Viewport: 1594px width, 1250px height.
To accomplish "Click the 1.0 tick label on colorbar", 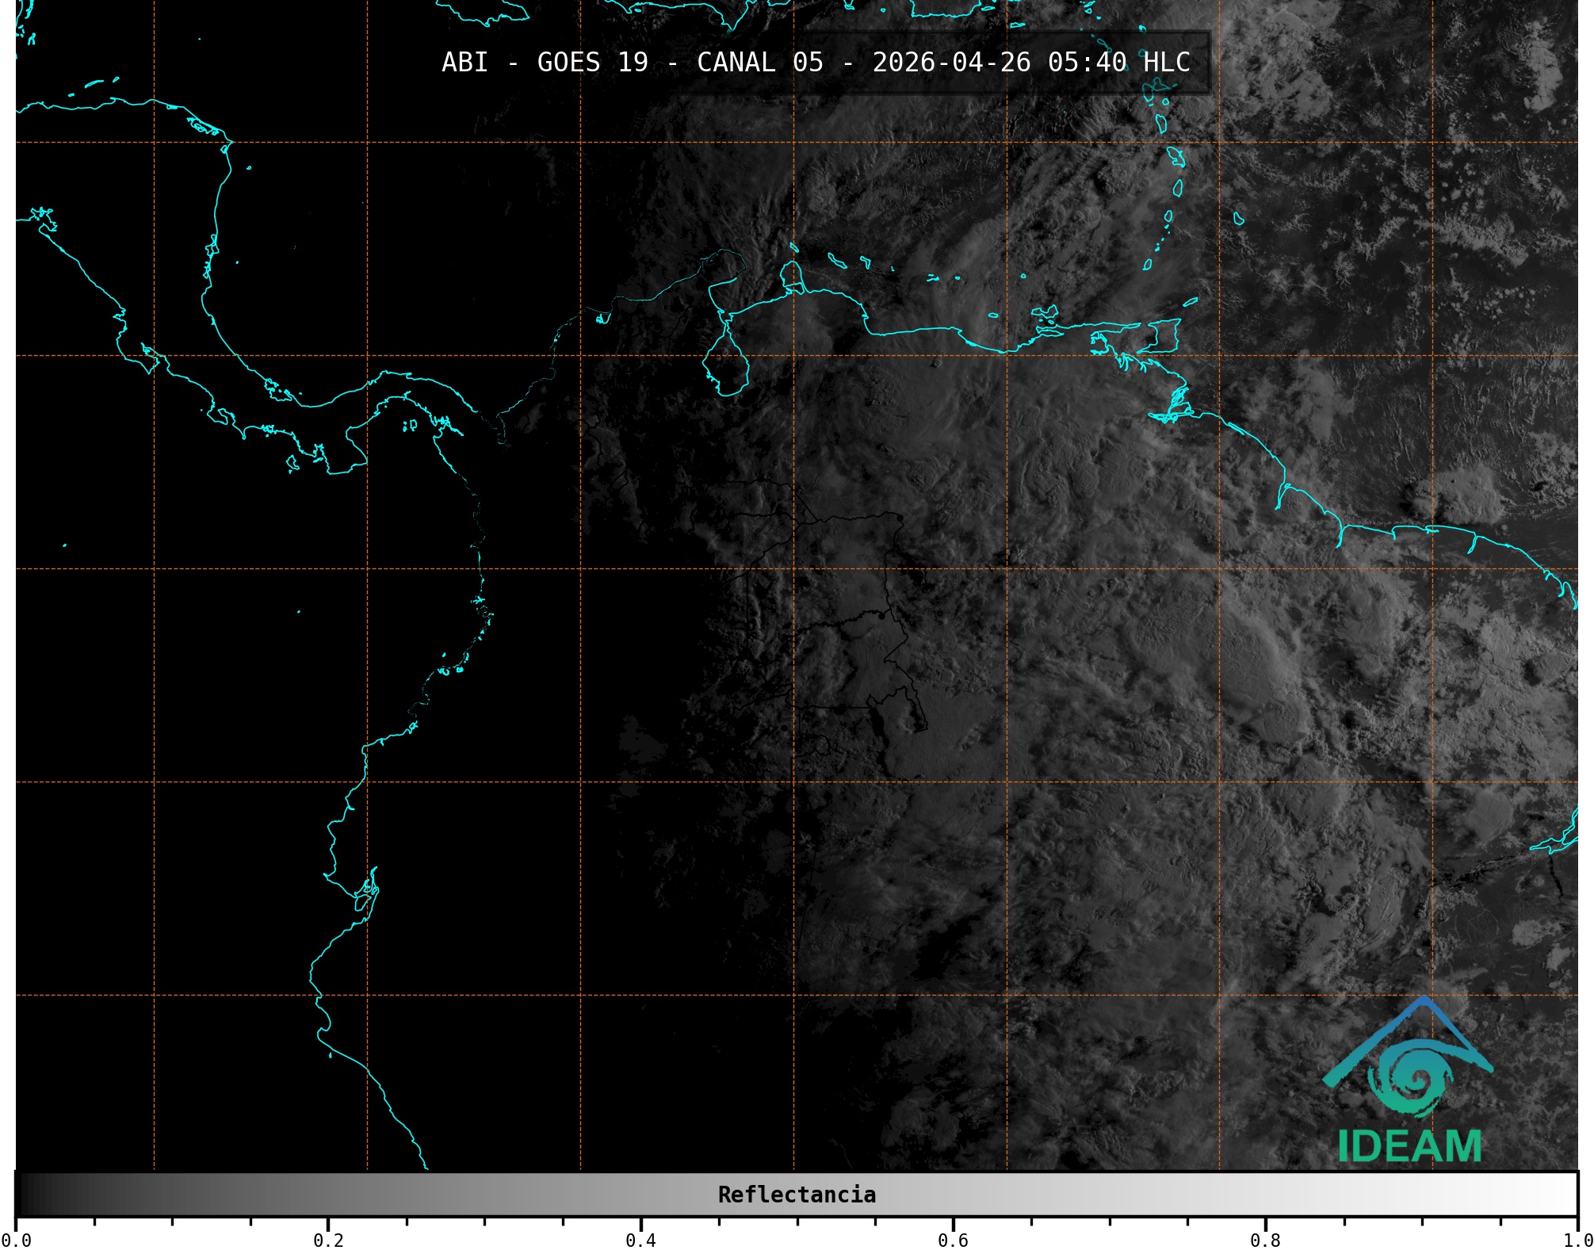I will (1577, 1240).
